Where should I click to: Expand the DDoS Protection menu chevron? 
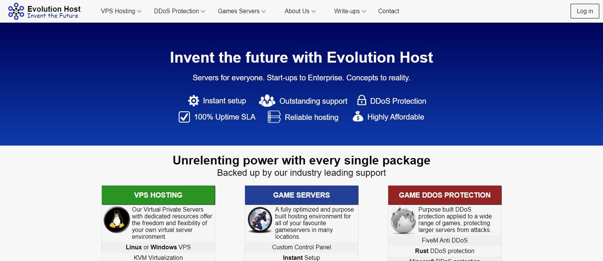pos(203,12)
